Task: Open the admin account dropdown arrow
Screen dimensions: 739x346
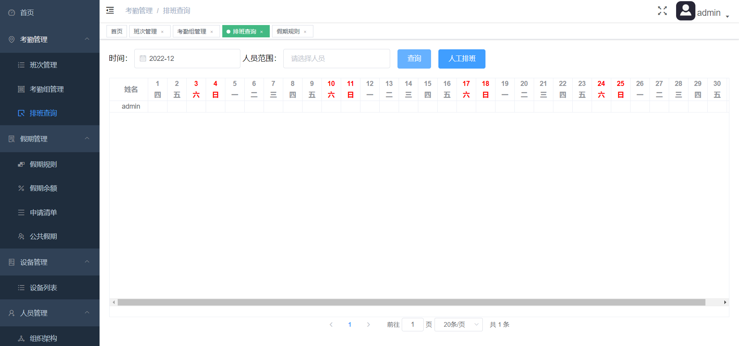Action: pyautogui.click(x=727, y=16)
